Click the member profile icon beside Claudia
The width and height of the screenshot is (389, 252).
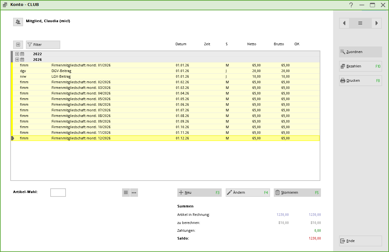pos(18,22)
